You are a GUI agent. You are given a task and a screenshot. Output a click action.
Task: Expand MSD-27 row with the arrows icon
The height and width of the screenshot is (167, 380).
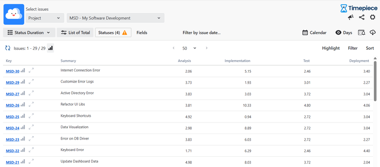click(x=31, y=93)
